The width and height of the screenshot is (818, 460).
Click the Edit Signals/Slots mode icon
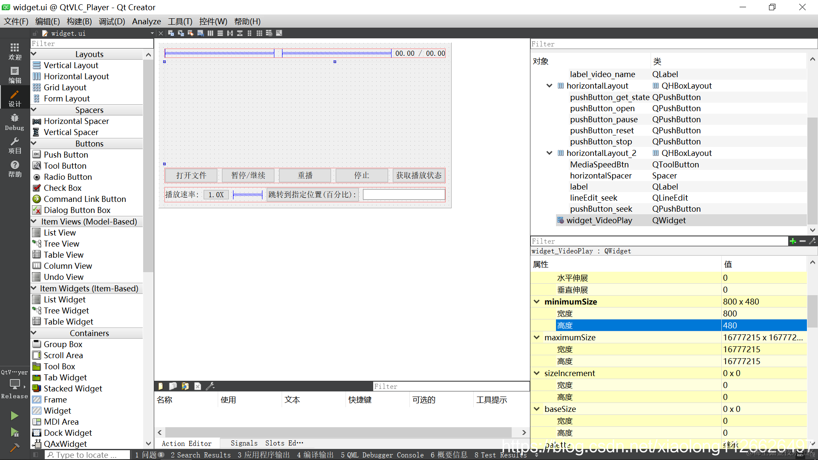tap(181, 33)
